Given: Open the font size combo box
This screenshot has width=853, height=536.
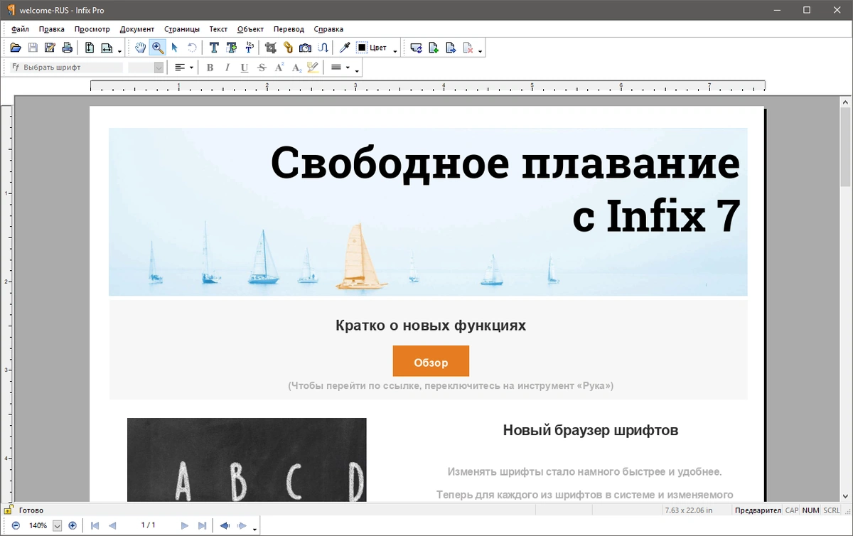Looking at the screenshot, I should (146, 68).
